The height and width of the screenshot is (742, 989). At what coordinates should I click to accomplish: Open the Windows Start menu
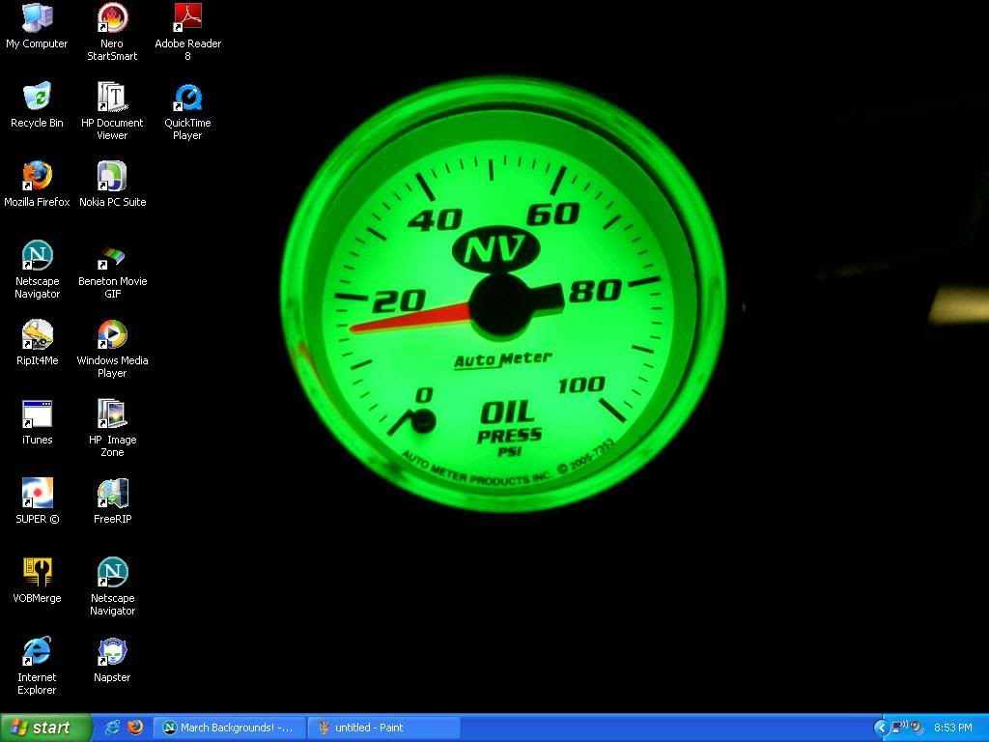click(x=45, y=728)
